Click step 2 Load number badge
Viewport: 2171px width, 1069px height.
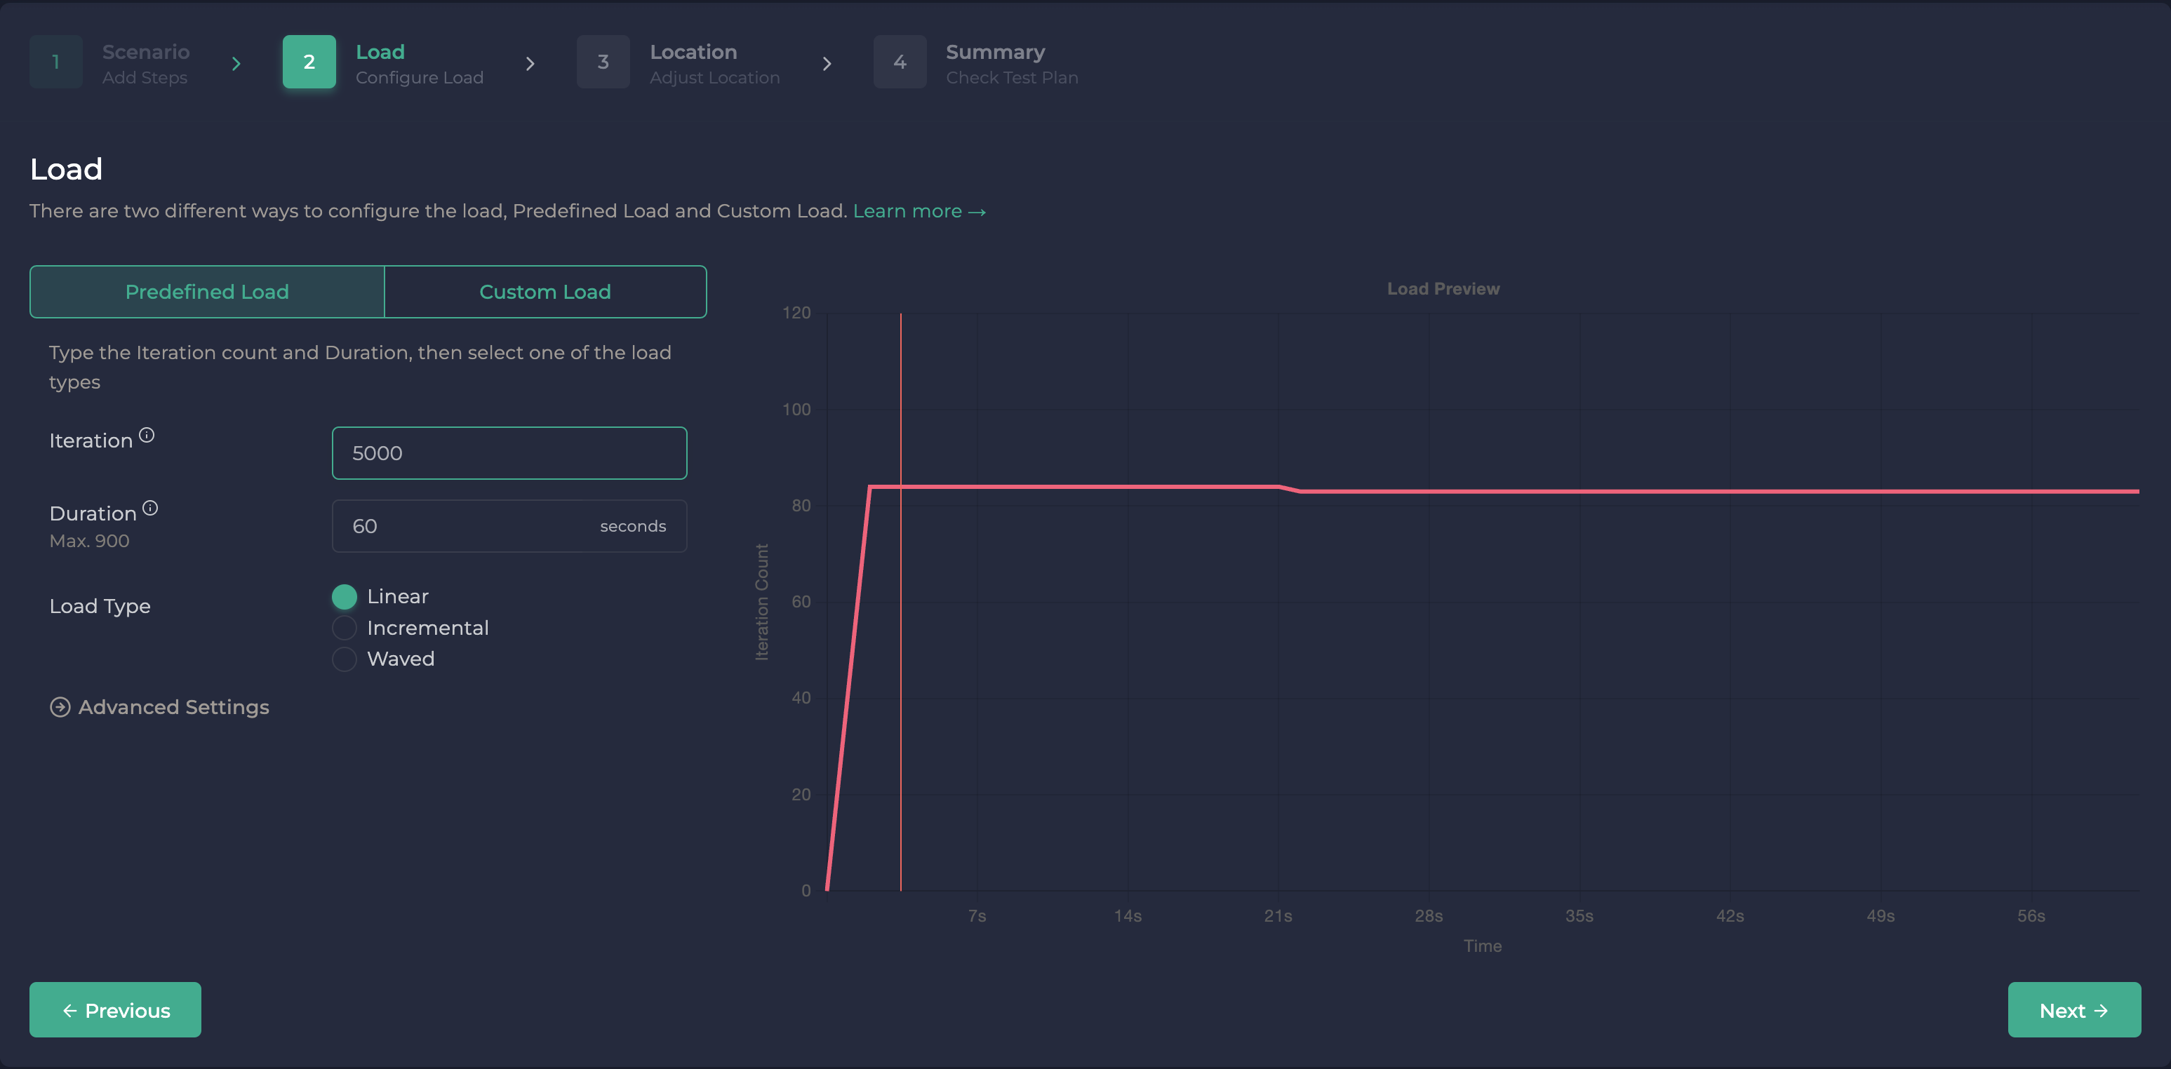(309, 62)
